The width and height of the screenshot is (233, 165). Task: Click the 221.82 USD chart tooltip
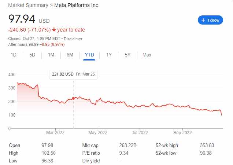click(x=74, y=74)
